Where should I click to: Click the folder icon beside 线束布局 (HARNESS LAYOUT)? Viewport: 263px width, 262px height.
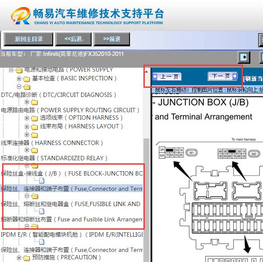pyautogui.click(x=34, y=127)
